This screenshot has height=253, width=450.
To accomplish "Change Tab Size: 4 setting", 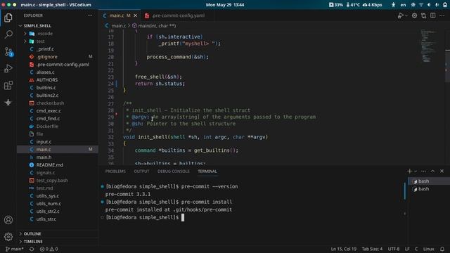I will pyautogui.click(x=372, y=249).
